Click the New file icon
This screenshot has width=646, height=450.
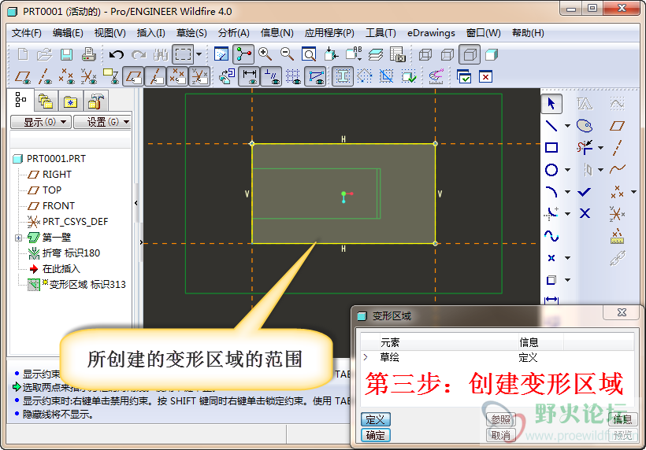(x=23, y=54)
